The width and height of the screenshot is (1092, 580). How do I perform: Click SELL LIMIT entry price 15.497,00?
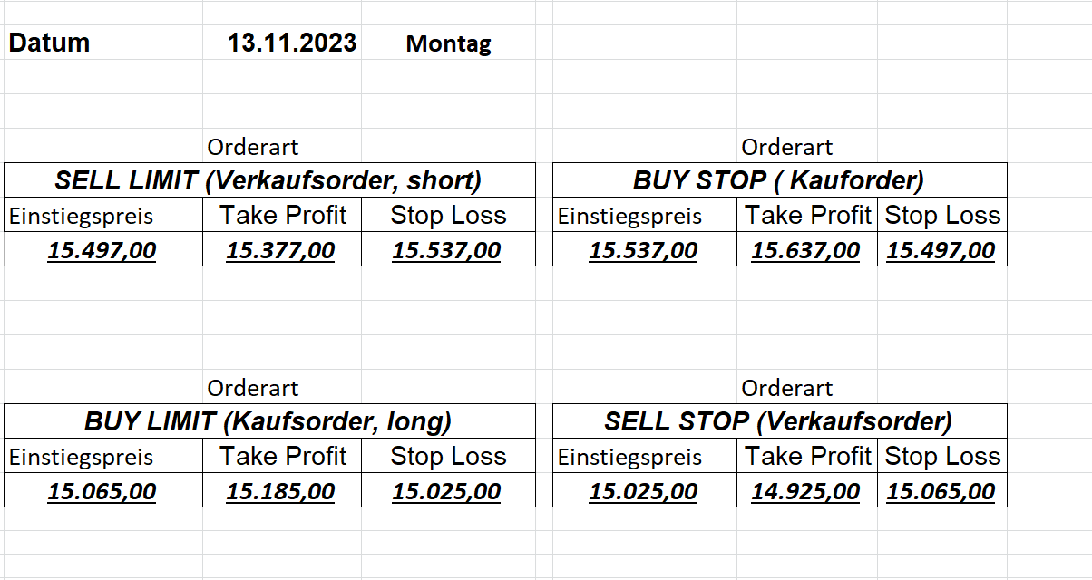[102, 250]
